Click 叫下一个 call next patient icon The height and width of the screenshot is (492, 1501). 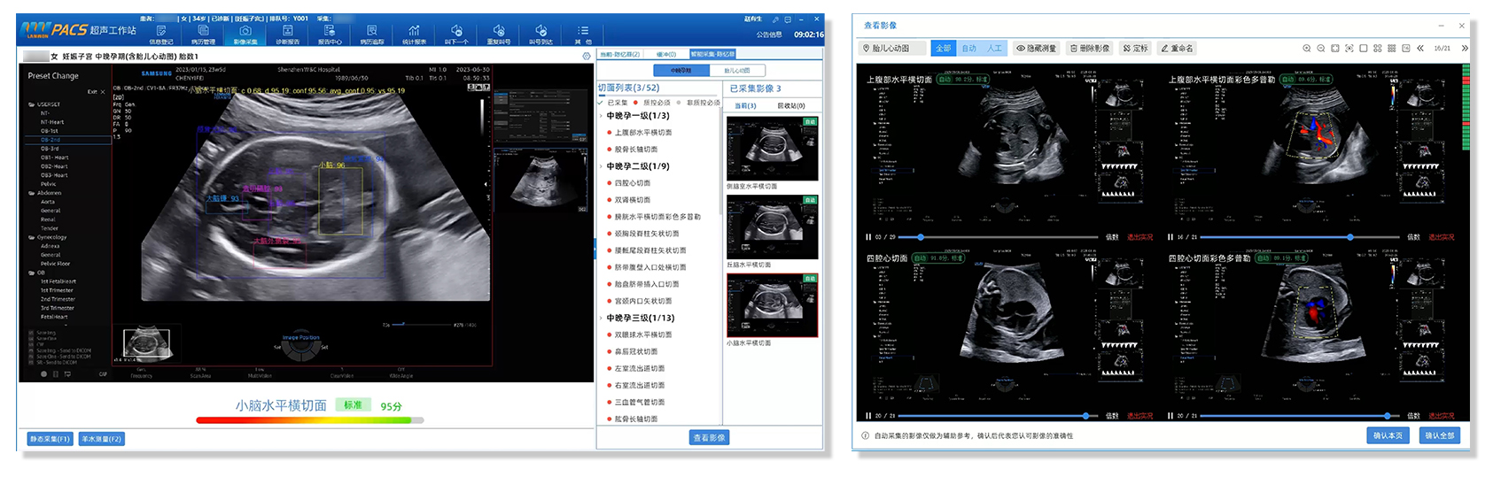click(x=456, y=34)
